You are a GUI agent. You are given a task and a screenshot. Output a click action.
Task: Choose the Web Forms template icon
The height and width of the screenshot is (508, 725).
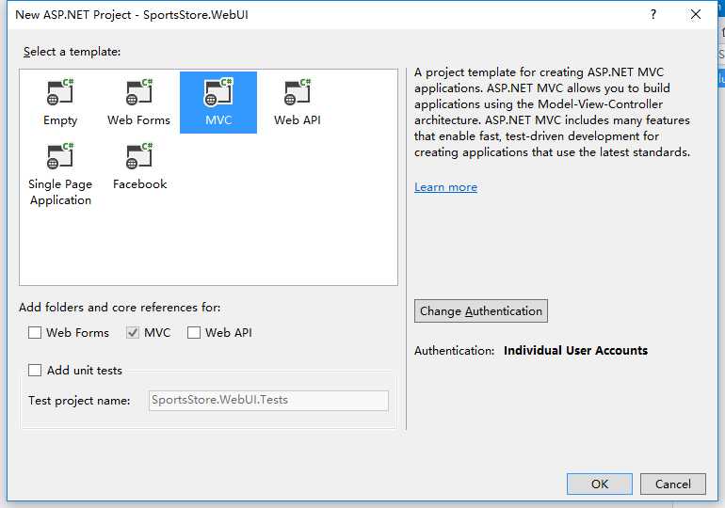139,91
